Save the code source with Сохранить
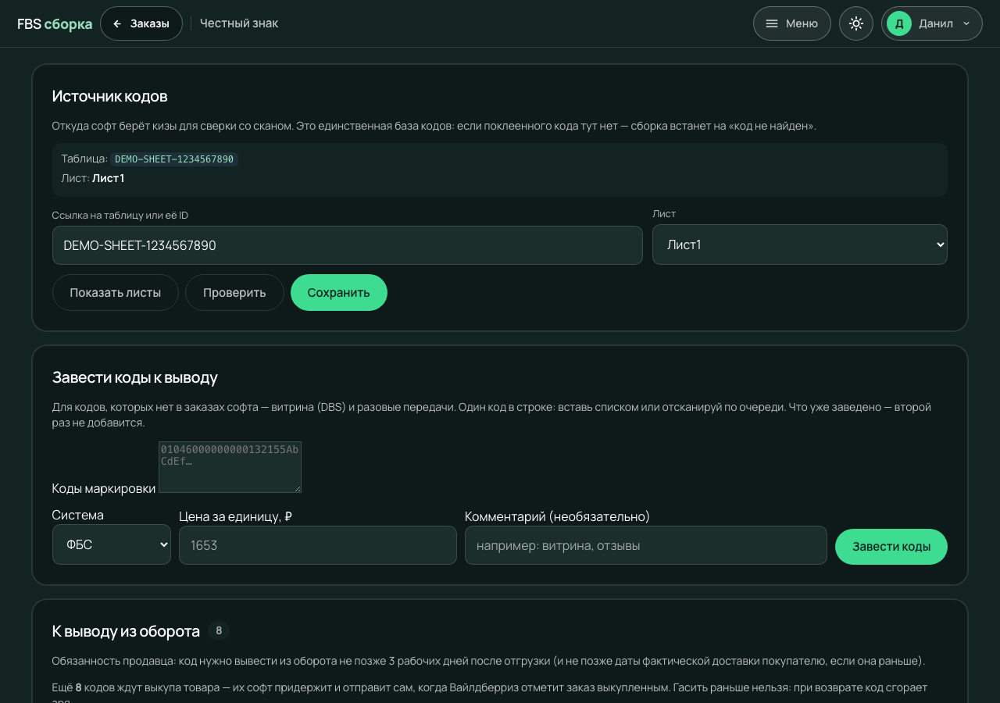This screenshot has width=1000, height=703. (339, 292)
